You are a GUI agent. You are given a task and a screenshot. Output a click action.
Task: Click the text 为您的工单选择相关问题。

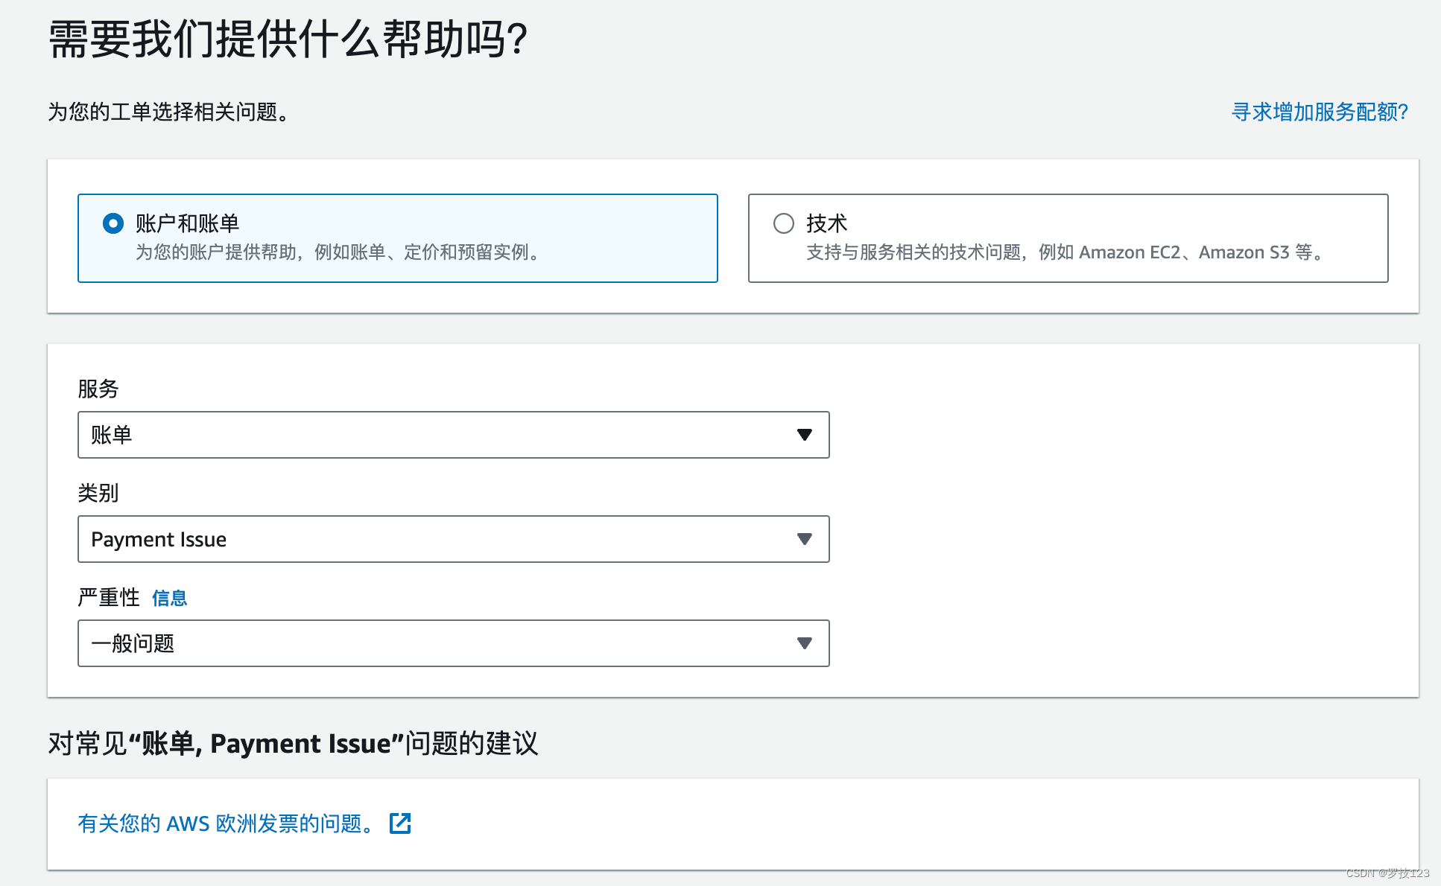[x=171, y=112]
